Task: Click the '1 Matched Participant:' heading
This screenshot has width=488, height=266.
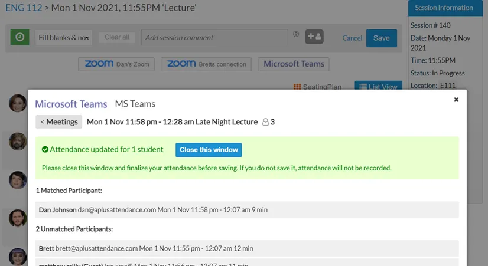Action: point(69,190)
